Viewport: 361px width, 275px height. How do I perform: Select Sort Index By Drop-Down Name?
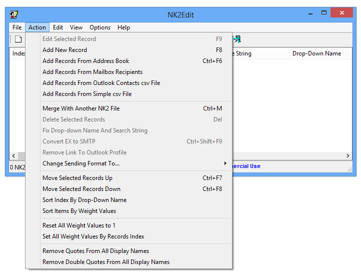pyautogui.click(x=84, y=200)
